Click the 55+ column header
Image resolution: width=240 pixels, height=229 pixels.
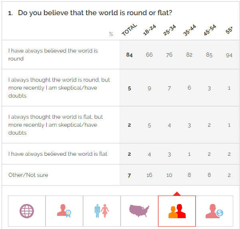click(x=229, y=30)
